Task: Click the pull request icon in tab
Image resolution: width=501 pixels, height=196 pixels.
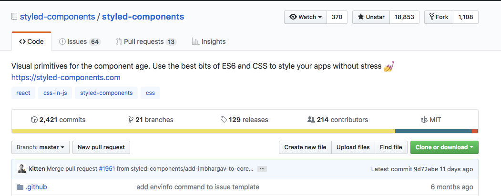Action: pos(119,41)
